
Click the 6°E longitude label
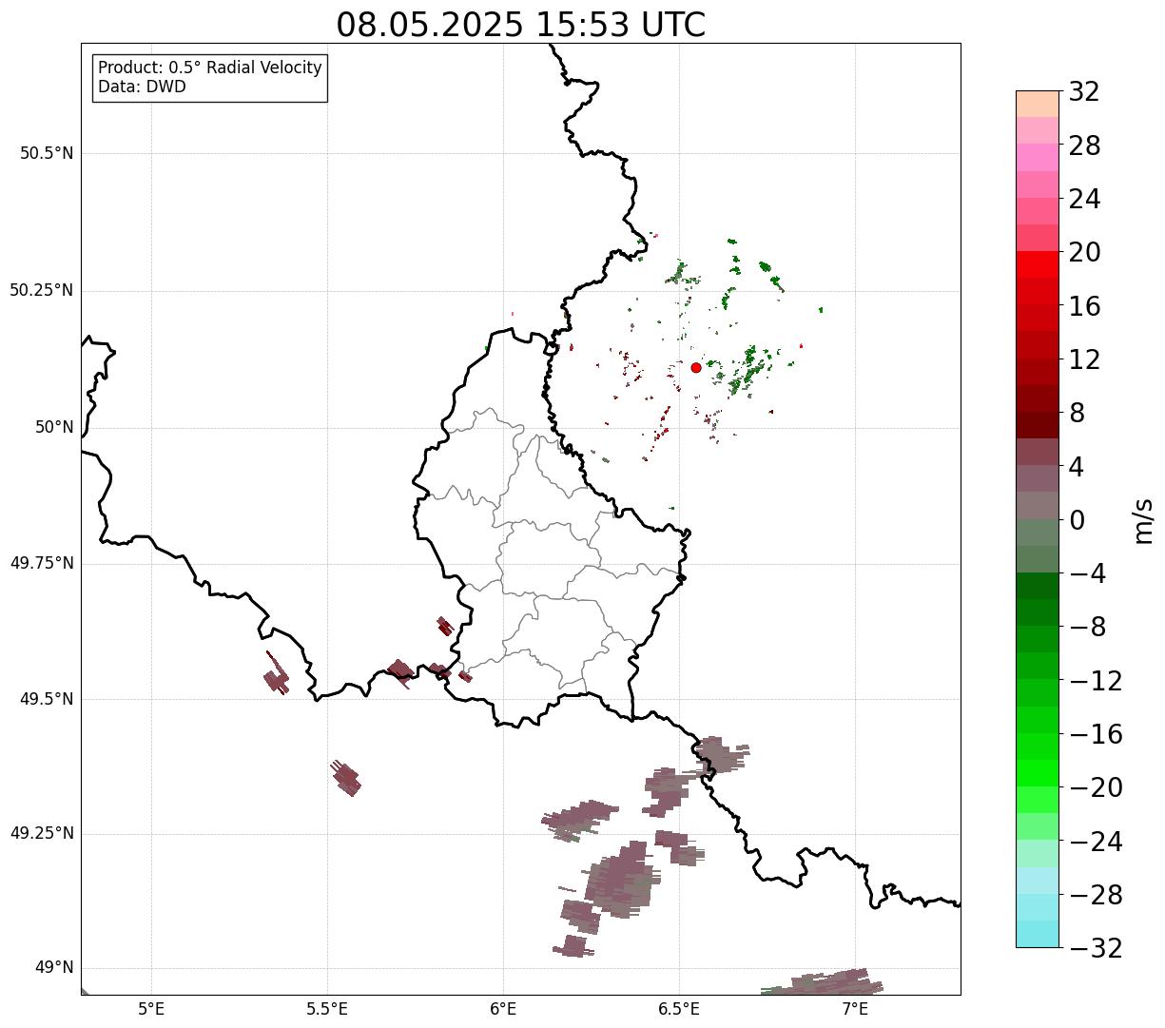tap(503, 1009)
